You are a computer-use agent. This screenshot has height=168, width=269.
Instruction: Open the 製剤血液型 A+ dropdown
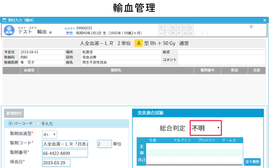point(50,134)
